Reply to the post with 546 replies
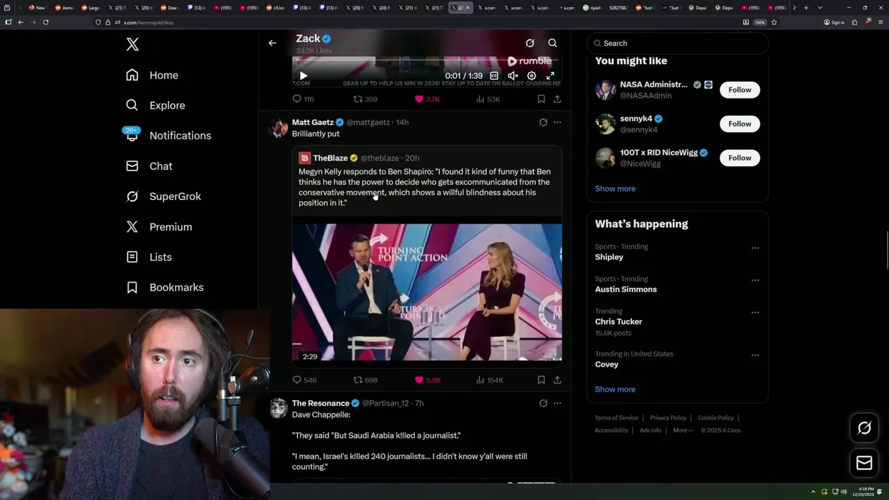Viewport: 889px width, 500px height. point(304,380)
